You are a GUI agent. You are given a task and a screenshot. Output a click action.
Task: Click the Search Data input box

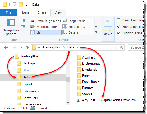[x=136, y=48]
